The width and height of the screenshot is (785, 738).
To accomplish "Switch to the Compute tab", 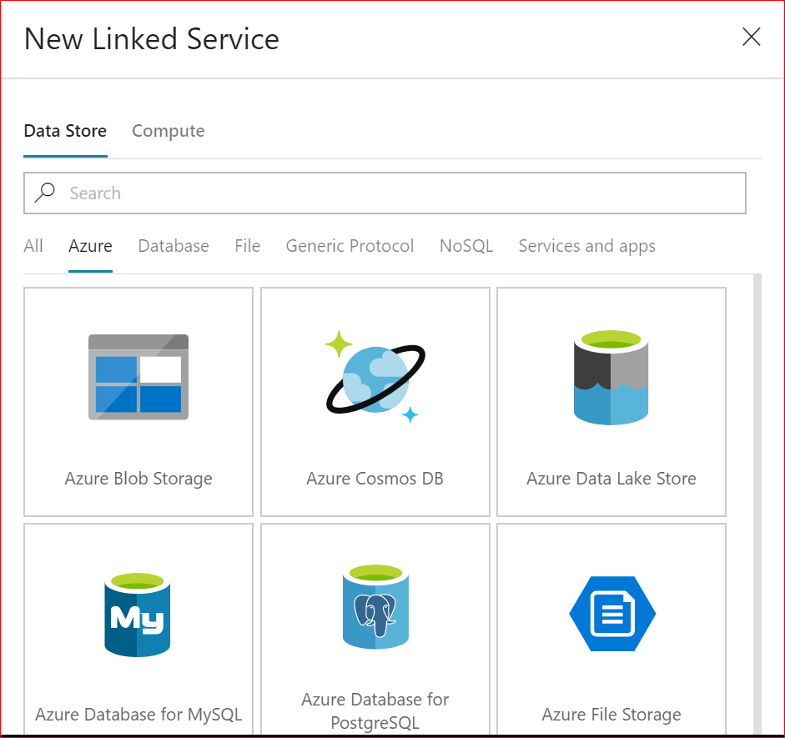I will click(x=169, y=131).
